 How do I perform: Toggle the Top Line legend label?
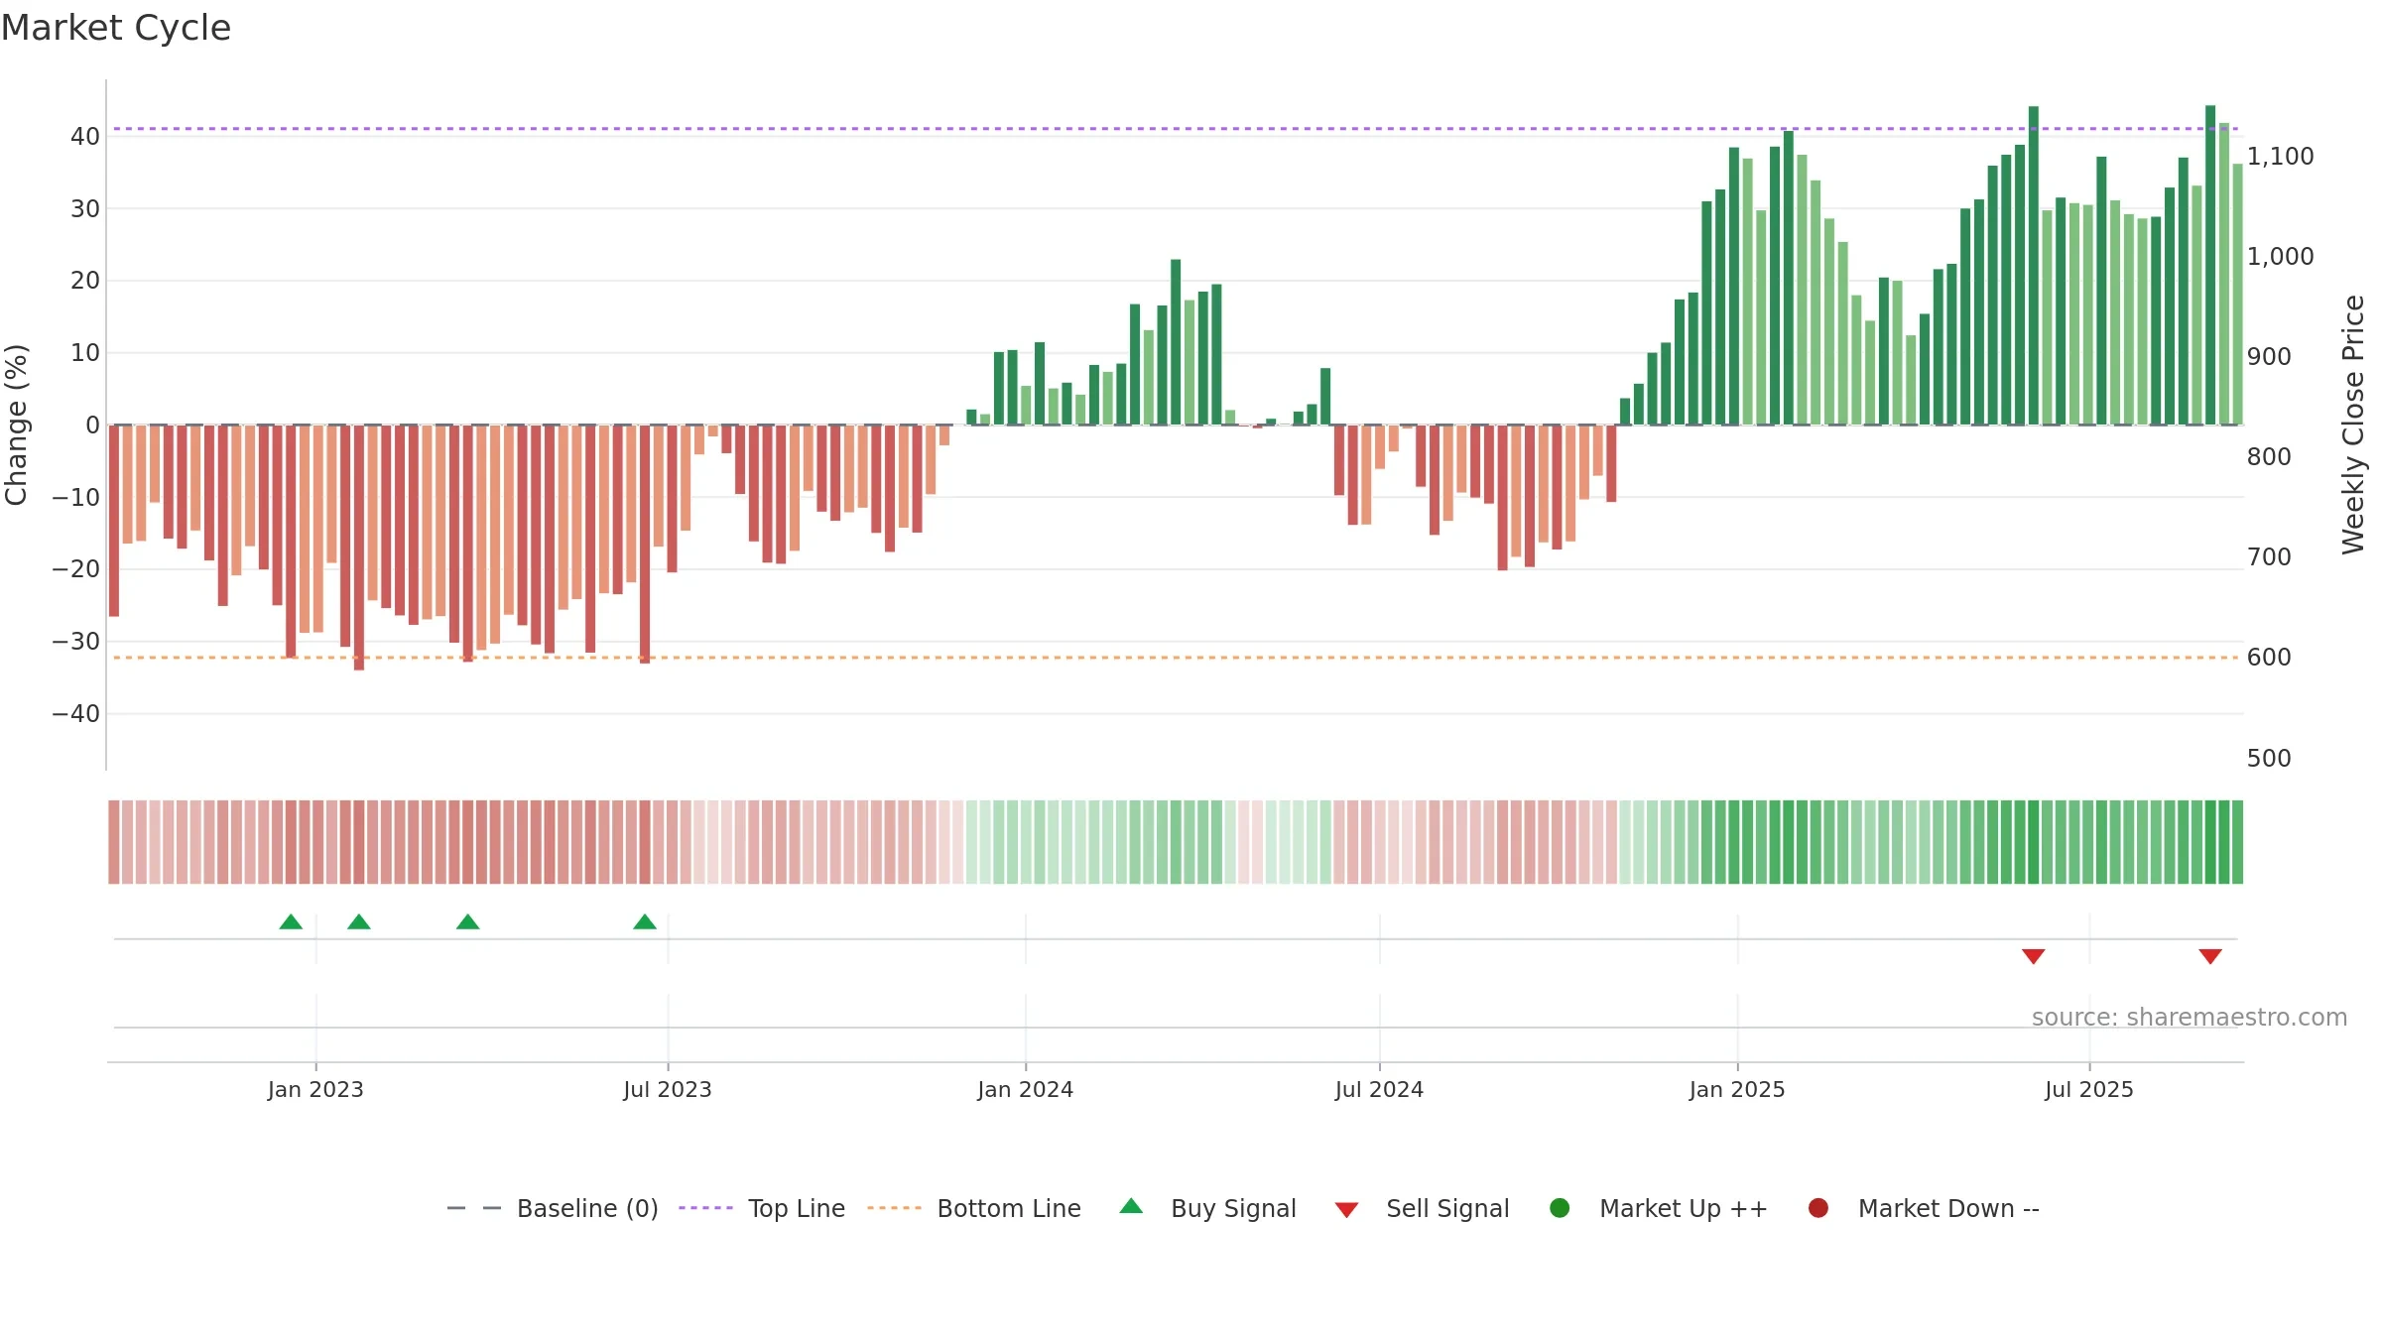coord(797,1208)
